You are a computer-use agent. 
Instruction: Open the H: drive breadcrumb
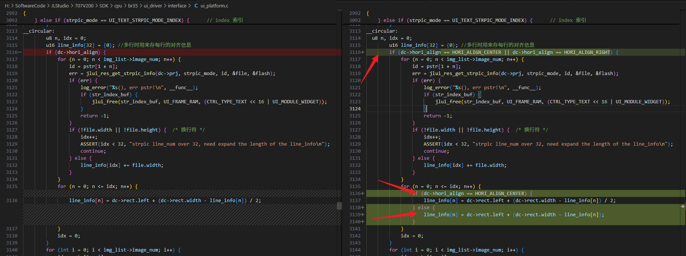[x=7, y=6]
